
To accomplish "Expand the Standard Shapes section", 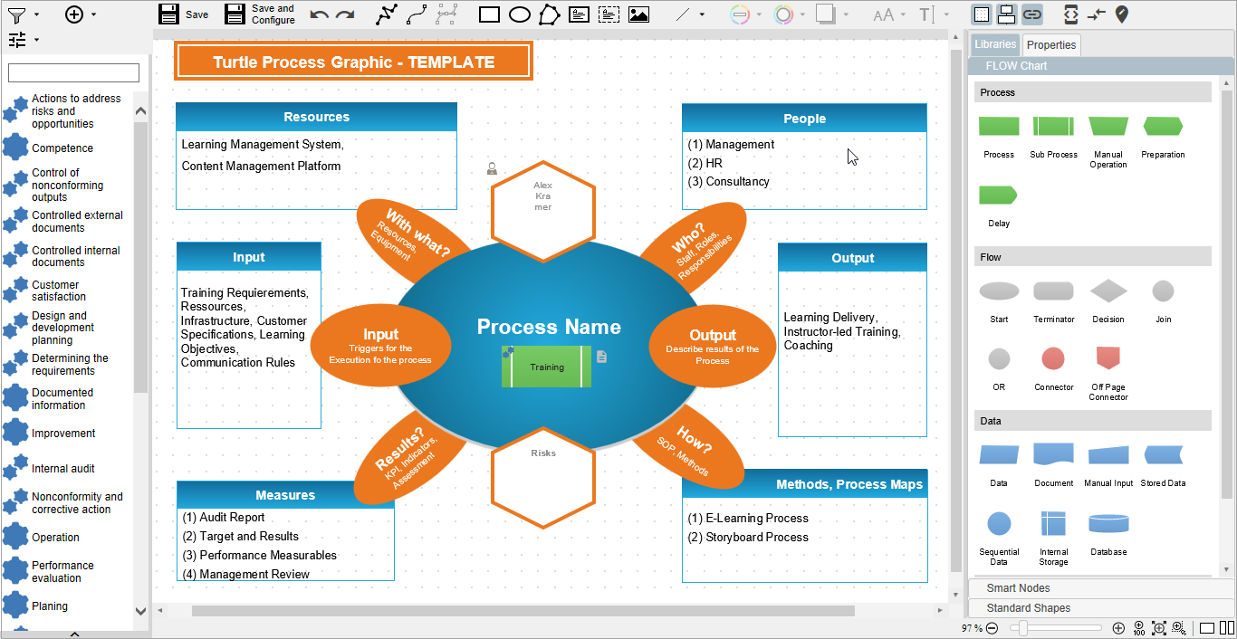I will pos(1028,608).
